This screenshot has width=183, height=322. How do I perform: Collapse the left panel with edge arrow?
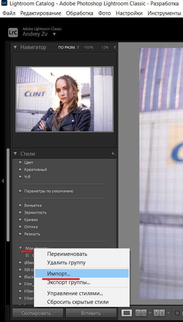click(x=3, y=181)
